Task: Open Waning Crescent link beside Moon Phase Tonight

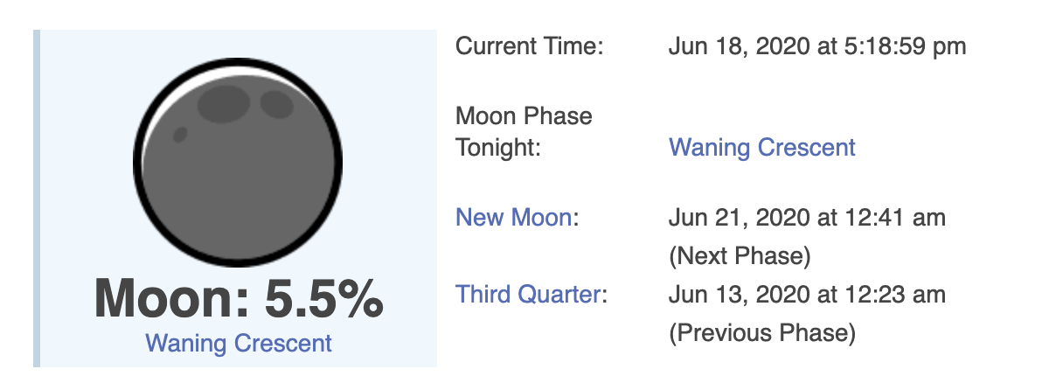Action: click(761, 147)
